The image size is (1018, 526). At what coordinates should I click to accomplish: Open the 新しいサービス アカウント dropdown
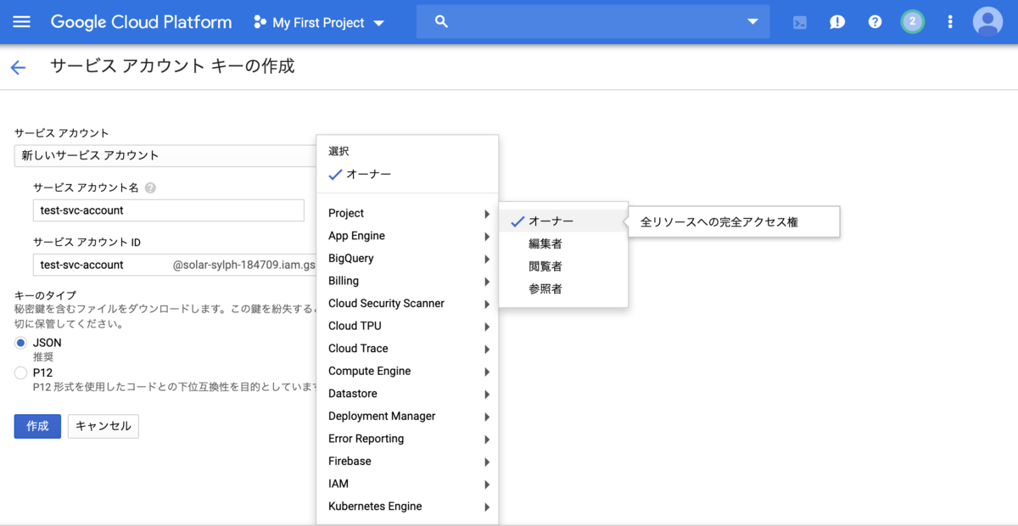(165, 155)
